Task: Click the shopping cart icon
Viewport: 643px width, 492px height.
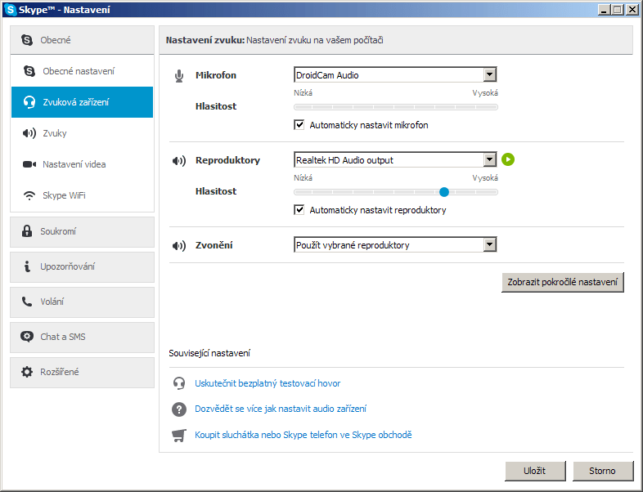Action: point(179,435)
